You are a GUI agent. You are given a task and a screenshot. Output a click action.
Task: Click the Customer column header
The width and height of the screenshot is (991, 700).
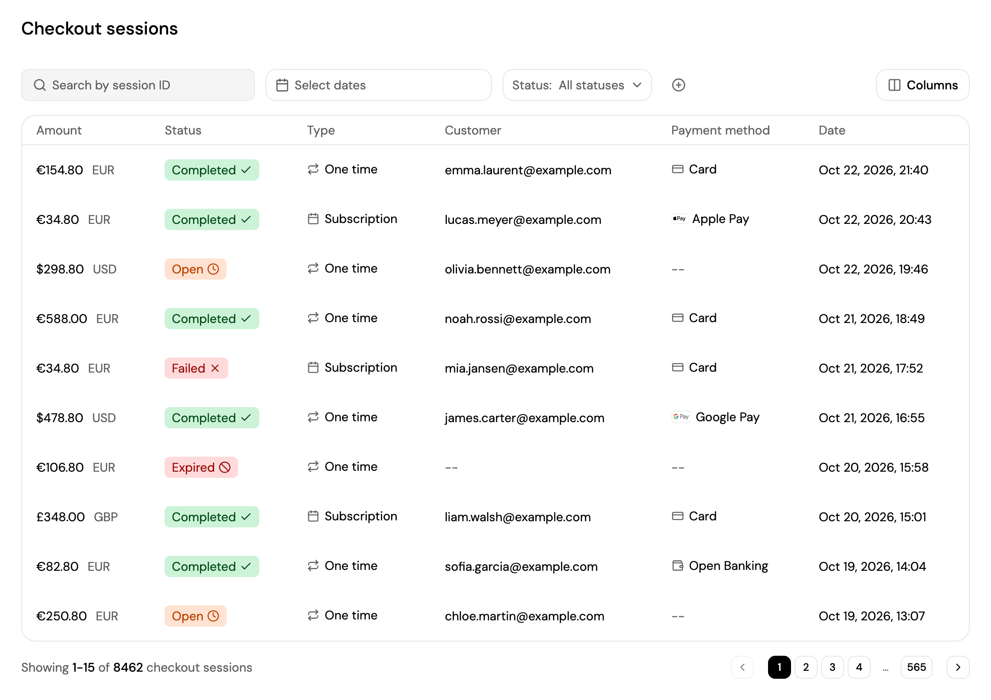point(473,130)
